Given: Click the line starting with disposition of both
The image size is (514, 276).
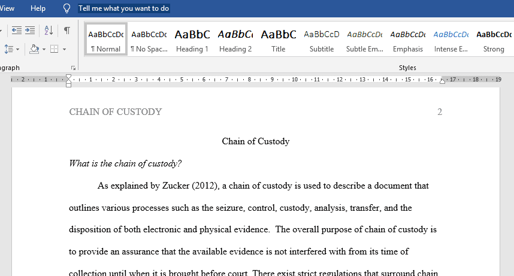Looking at the screenshot, I should tap(253, 229).
